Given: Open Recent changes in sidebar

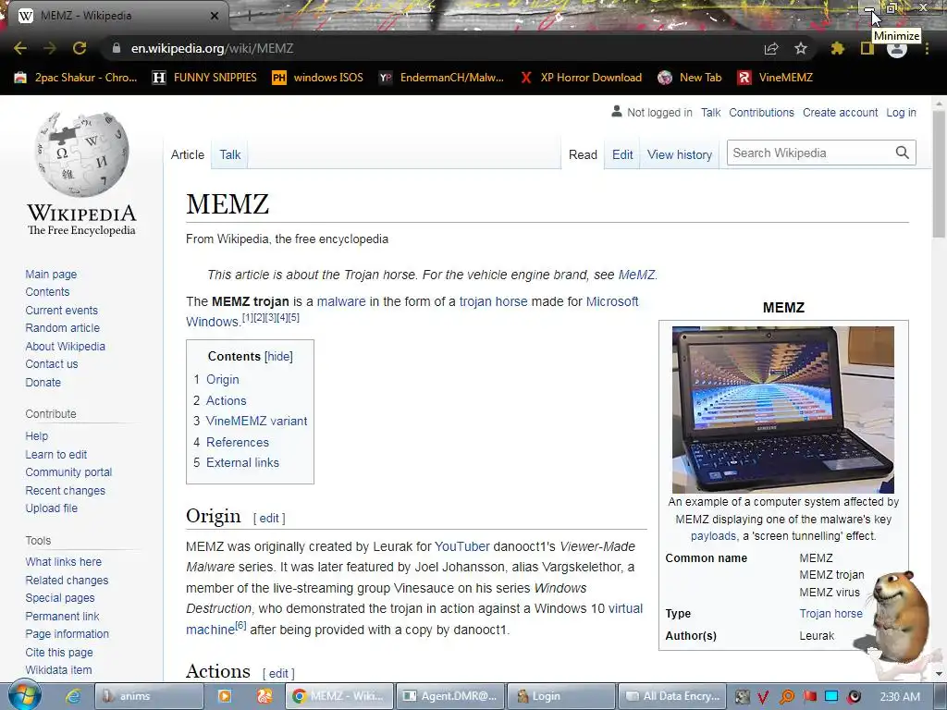Looking at the screenshot, I should pyautogui.click(x=66, y=490).
